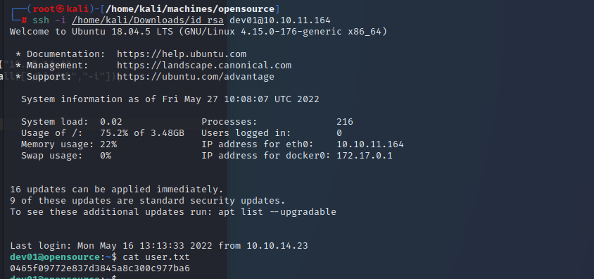Click the ssh command word
This screenshot has height=279, width=594.
point(41,20)
